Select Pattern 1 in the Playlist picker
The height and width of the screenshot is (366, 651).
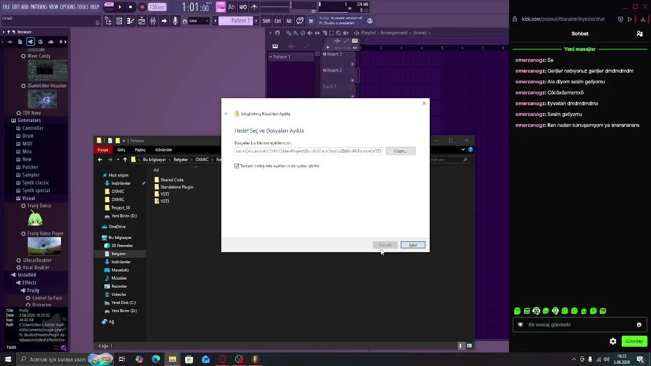coord(290,57)
